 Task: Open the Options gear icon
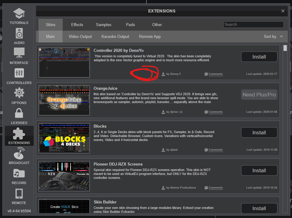coord(19,93)
